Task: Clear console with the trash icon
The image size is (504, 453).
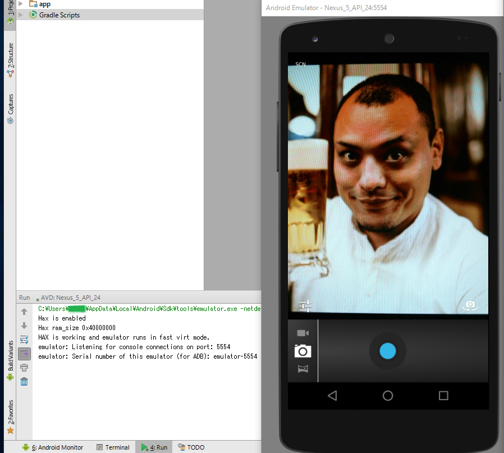Action: click(x=24, y=382)
